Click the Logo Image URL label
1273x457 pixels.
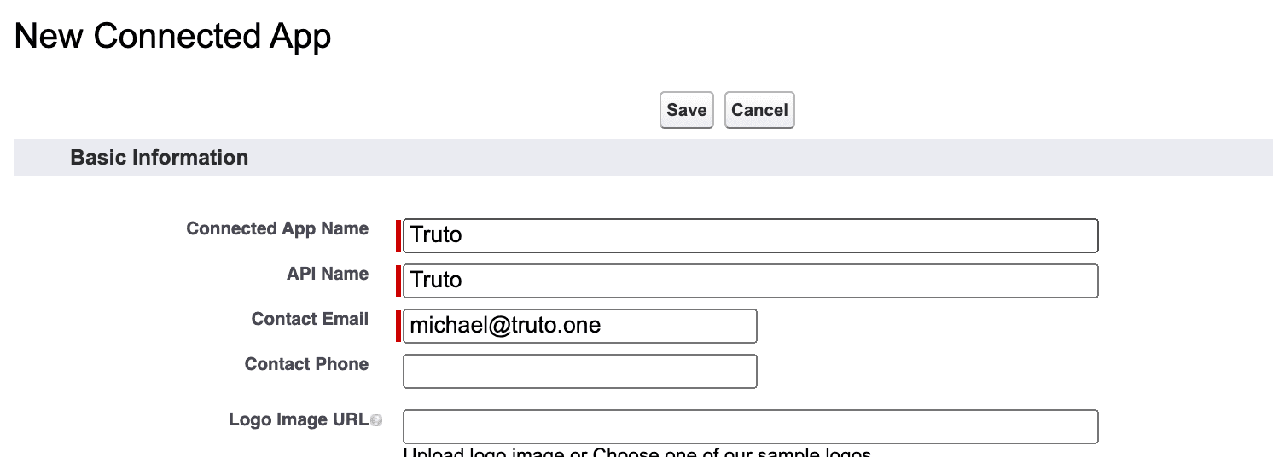[298, 419]
